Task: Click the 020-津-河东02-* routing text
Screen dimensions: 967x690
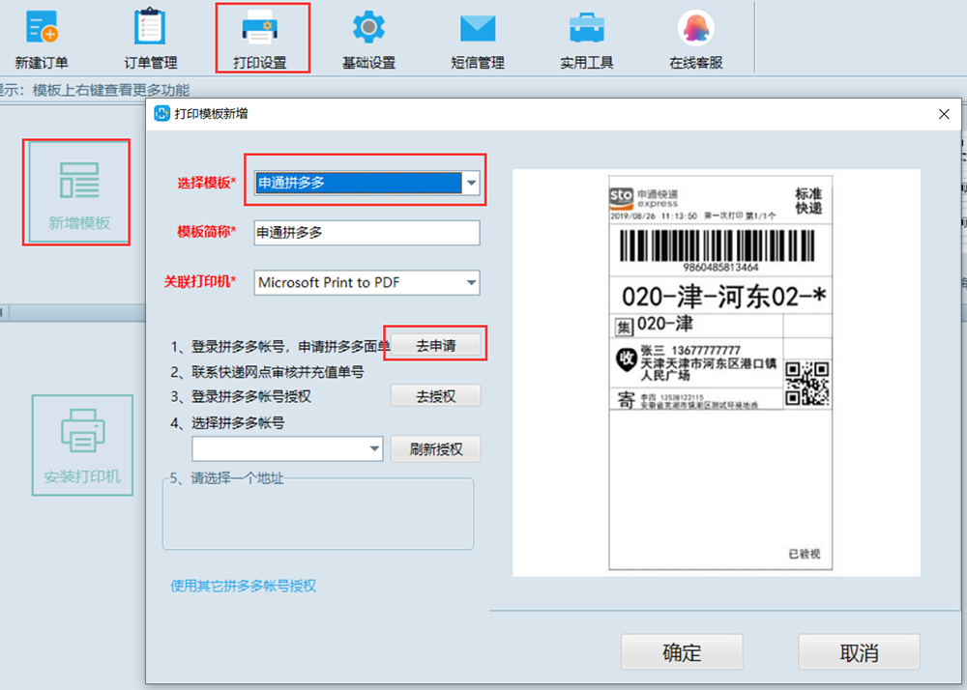Action: [723, 297]
